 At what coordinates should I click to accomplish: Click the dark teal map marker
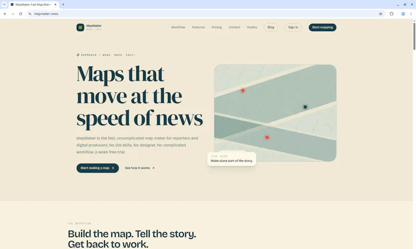(x=305, y=107)
